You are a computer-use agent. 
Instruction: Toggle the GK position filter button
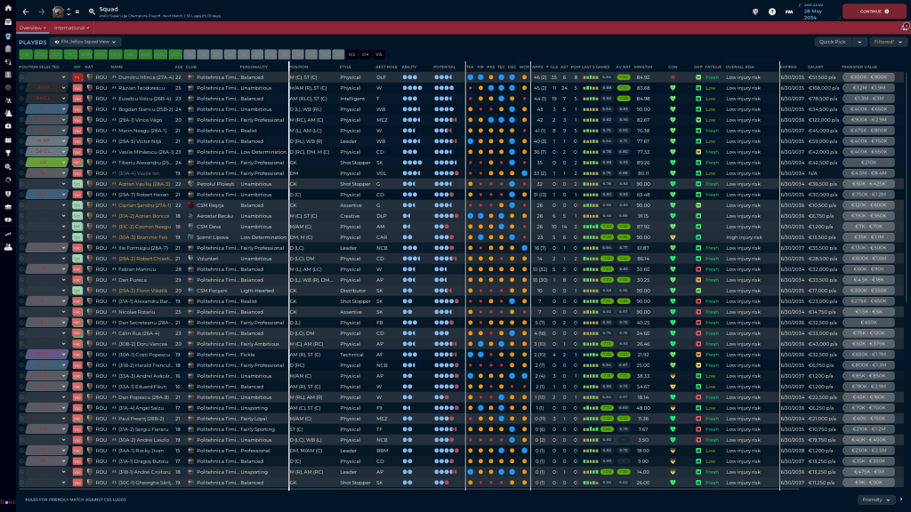[x=25, y=54]
